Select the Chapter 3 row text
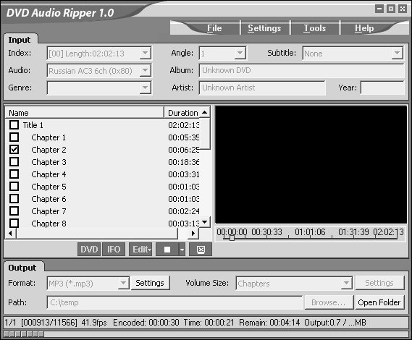The image size is (412, 340). point(49,162)
